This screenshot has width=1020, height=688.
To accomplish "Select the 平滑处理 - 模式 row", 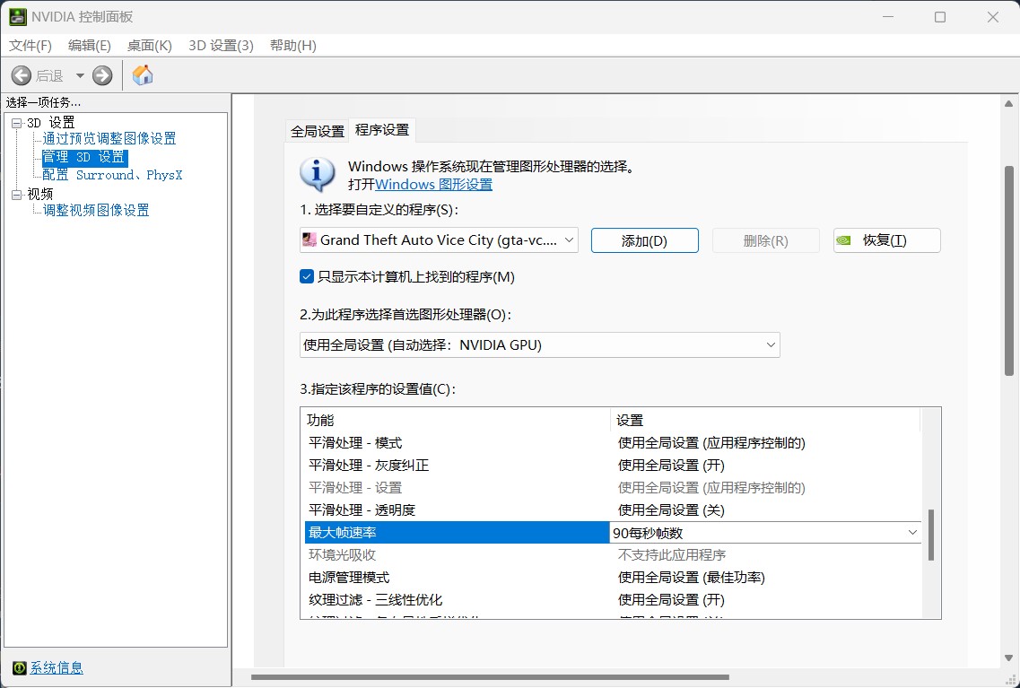I will [x=613, y=443].
